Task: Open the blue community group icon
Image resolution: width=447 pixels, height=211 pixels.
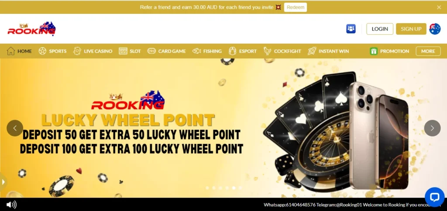Action: click(x=351, y=29)
